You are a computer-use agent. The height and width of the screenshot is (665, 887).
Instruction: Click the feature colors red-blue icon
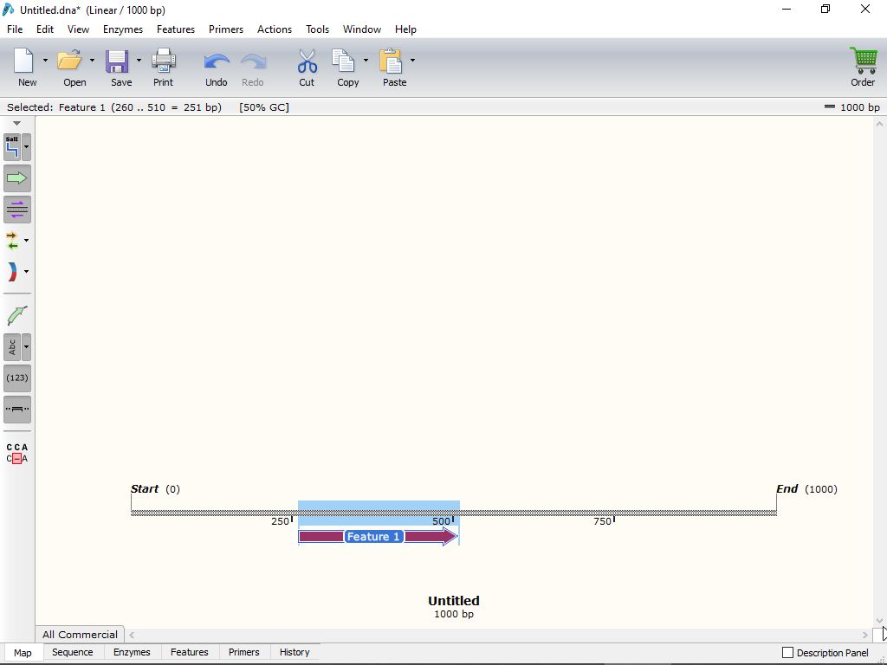pos(12,272)
